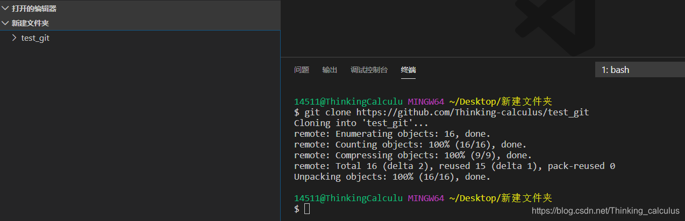685x221 pixels.
Task: Click the 'Enumerating objects: 16, done.' line
Action: point(393,134)
